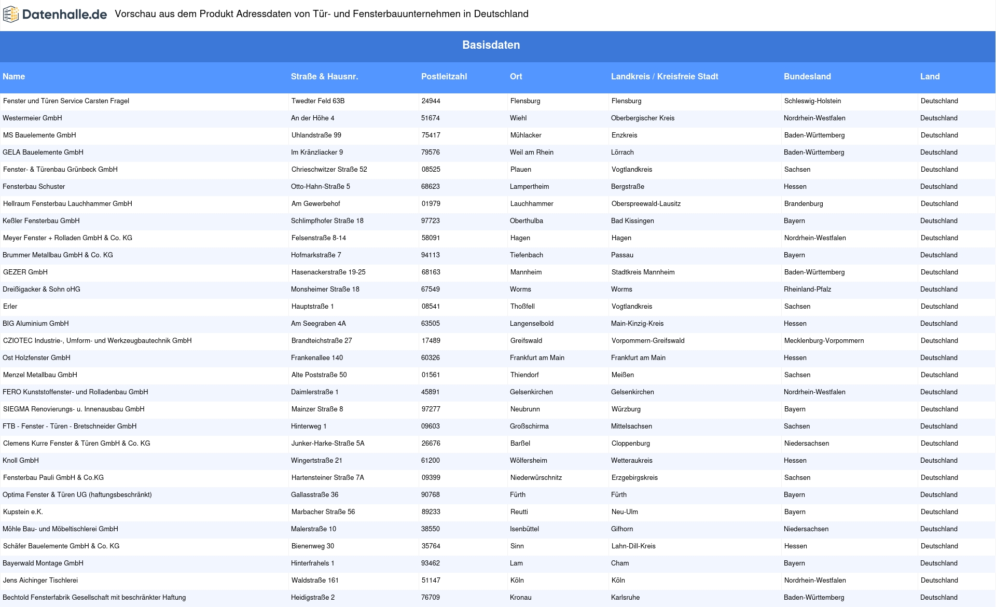Select Kupstein e.K. cell

click(x=23, y=512)
